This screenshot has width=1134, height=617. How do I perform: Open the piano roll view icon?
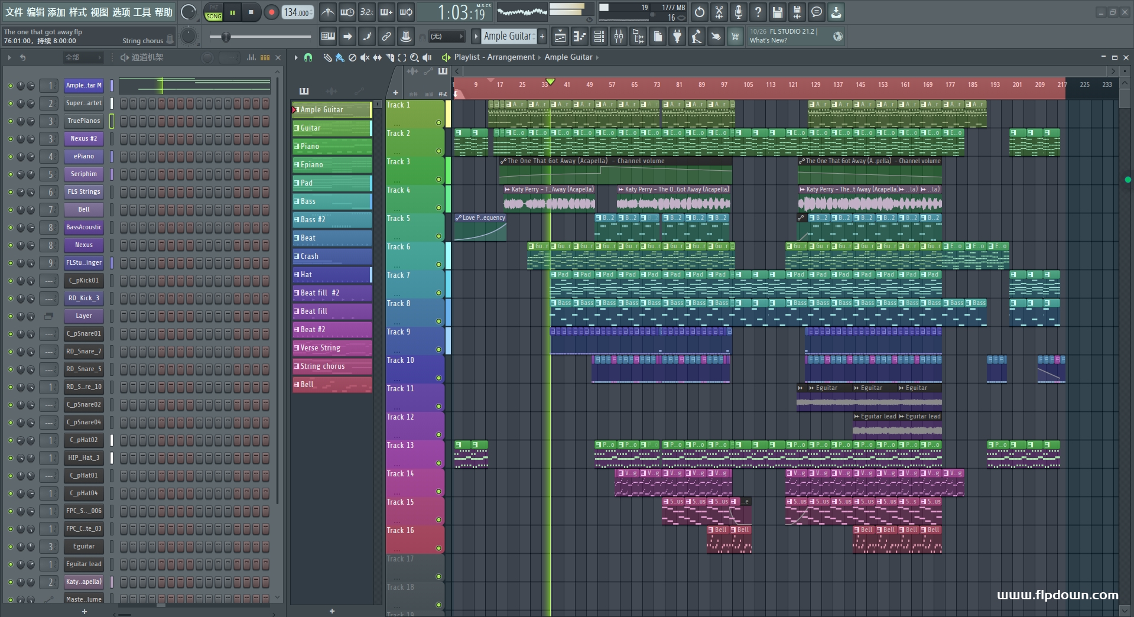pos(579,37)
